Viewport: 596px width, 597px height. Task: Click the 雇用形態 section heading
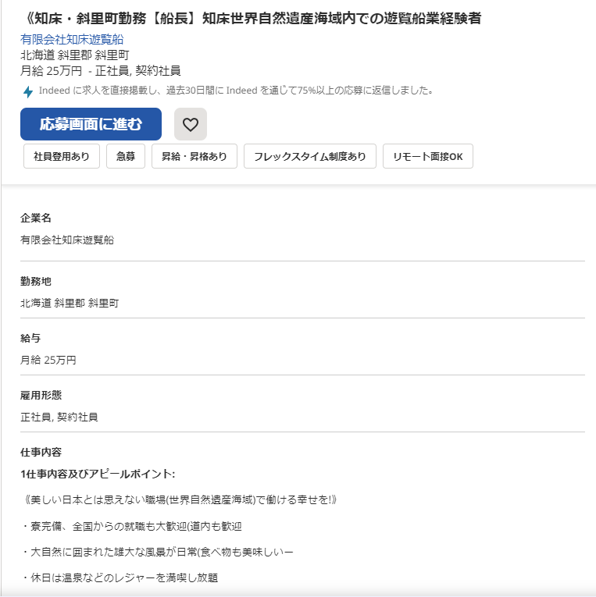click(x=41, y=395)
